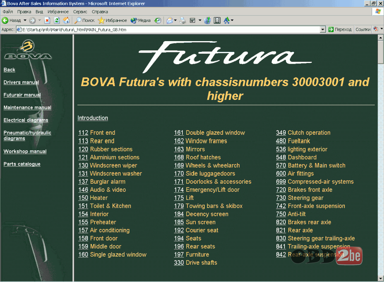Expand the Edit button dropdown arrow
Image resolution: width=384 pixels, height=282 pixels.
coord(200,20)
